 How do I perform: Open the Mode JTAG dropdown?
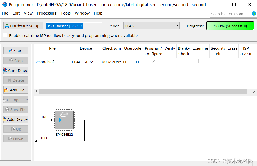151,26
